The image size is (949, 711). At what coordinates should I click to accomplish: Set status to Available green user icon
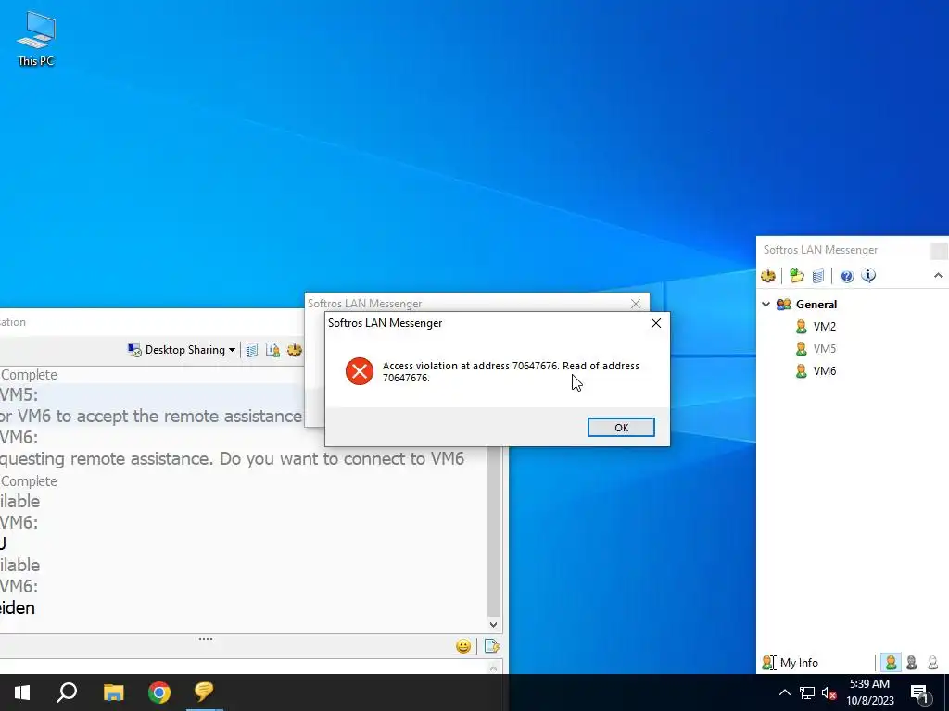(891, 663)
